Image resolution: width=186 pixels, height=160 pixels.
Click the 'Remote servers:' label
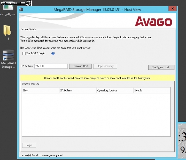30,84
